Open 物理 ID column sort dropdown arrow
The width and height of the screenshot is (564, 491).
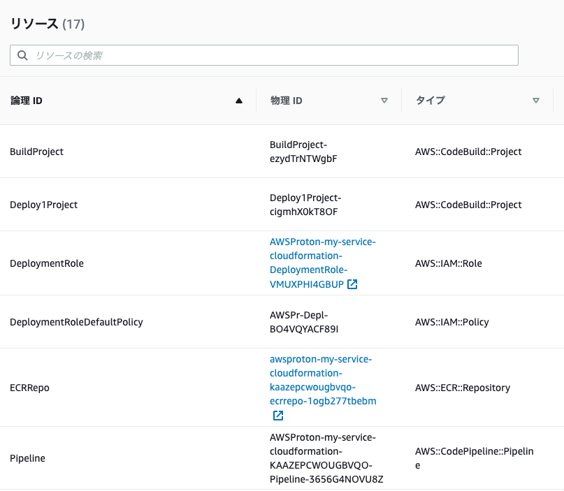point(384,101)
